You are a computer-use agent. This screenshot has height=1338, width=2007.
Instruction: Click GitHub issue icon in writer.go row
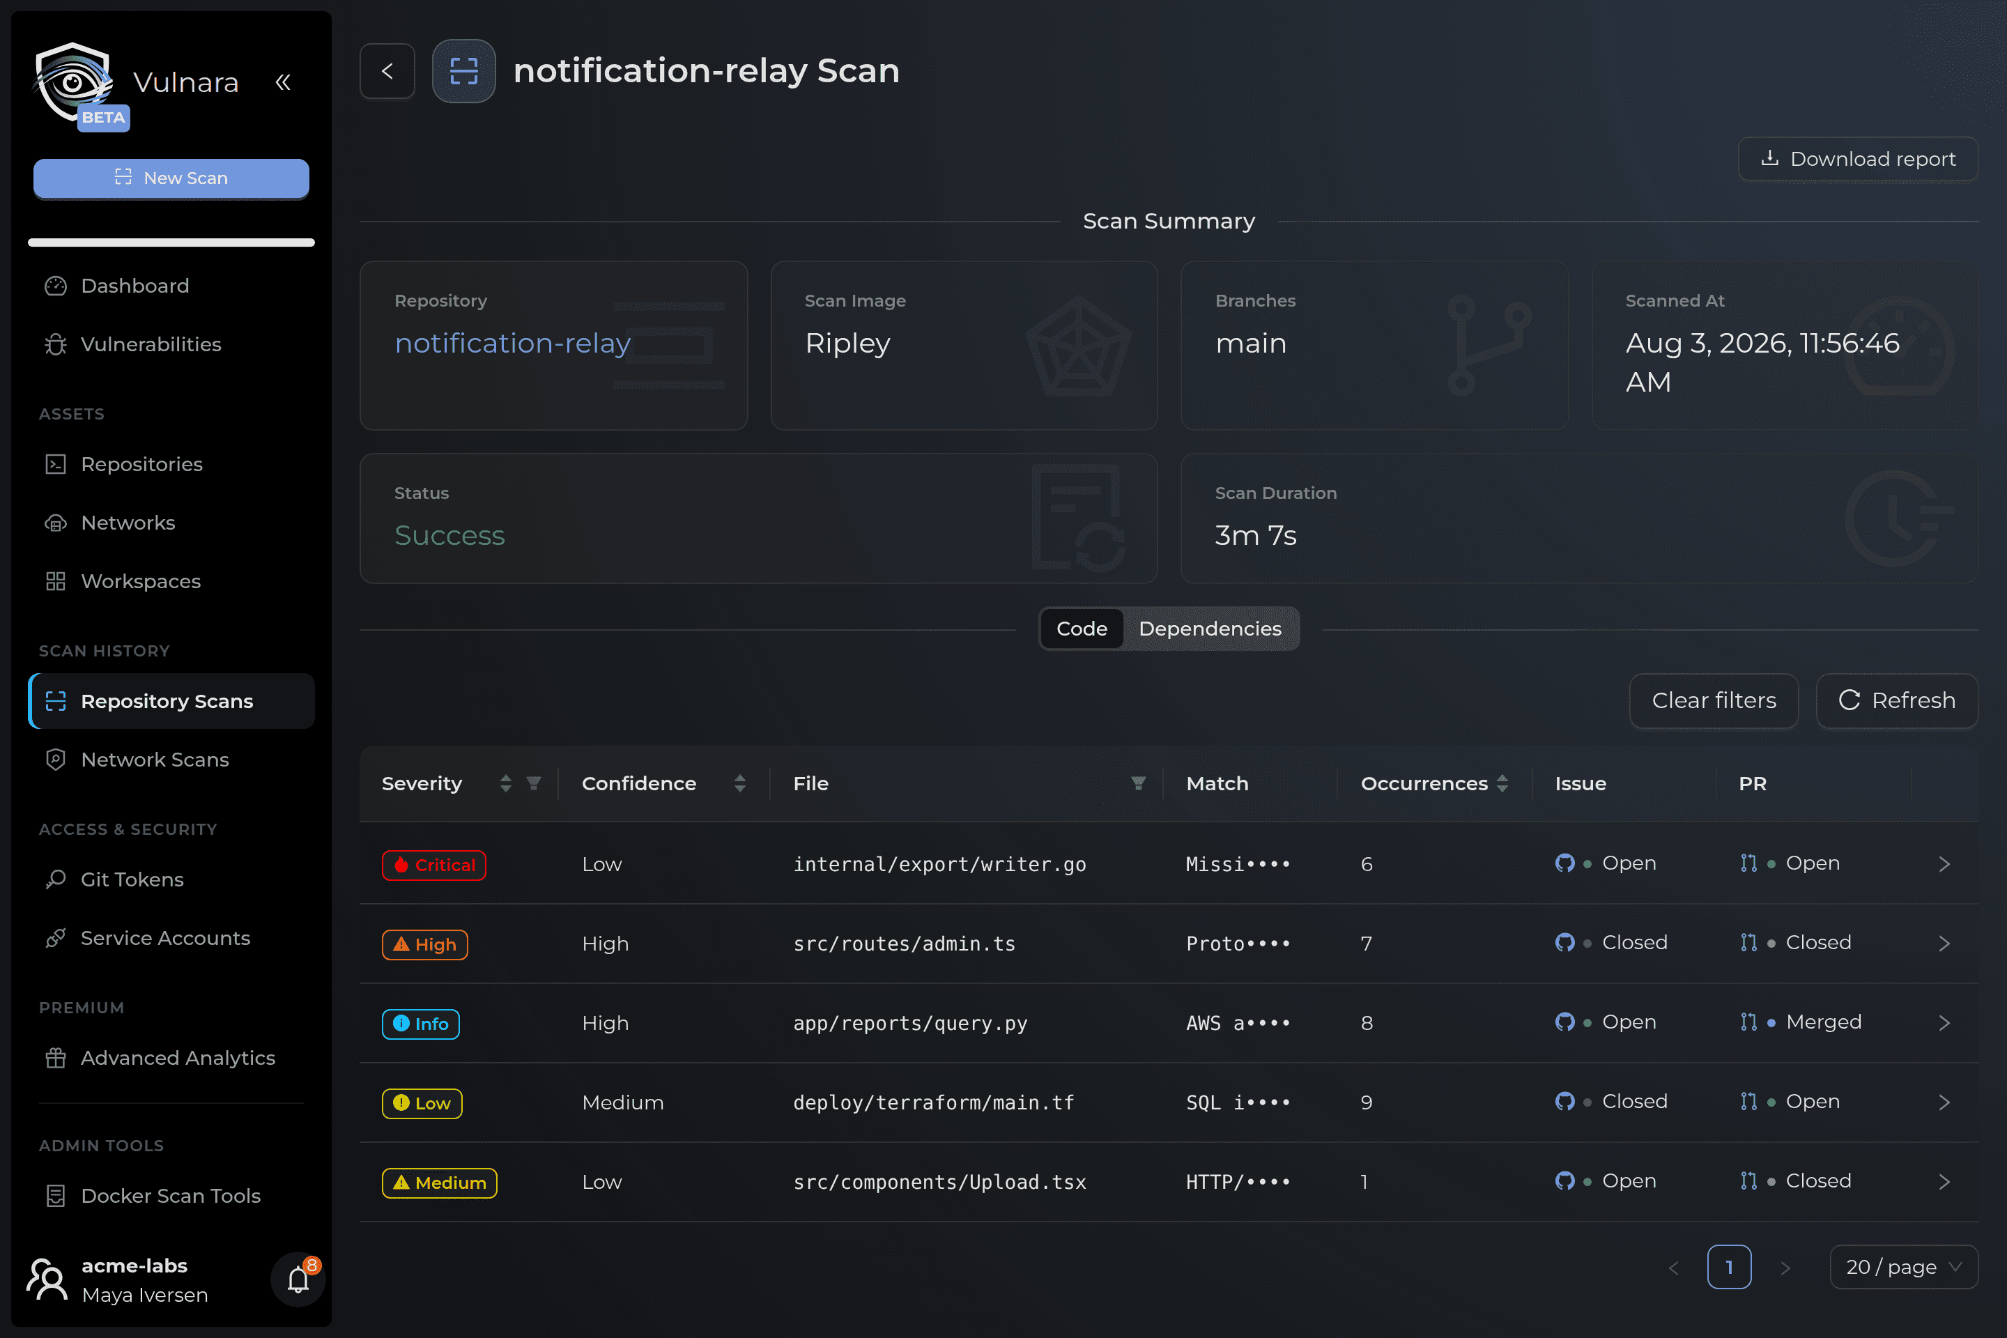point(1565,863)
